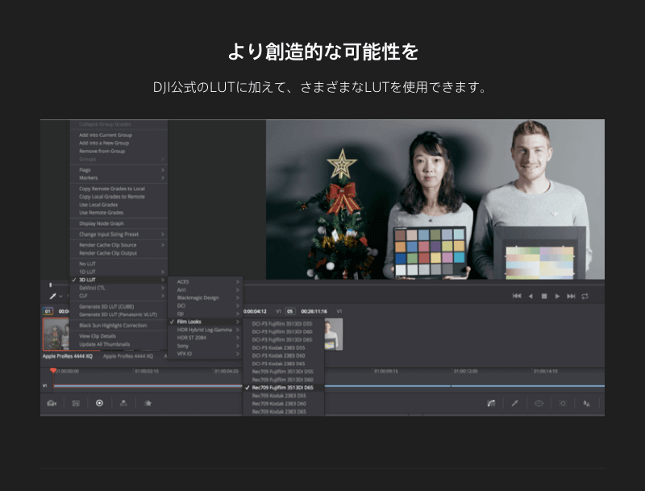Viewport: 645px width, 491px height.
Task: Click the viewer scrubber handle below the menu
Action: click(x=51, y=285)
